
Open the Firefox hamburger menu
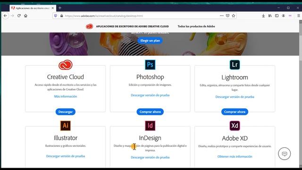pos(299,16)
